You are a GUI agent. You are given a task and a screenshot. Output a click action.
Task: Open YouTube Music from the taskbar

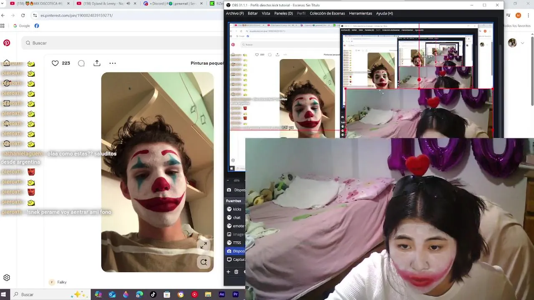pyautogui.click(x=194, y=295)
